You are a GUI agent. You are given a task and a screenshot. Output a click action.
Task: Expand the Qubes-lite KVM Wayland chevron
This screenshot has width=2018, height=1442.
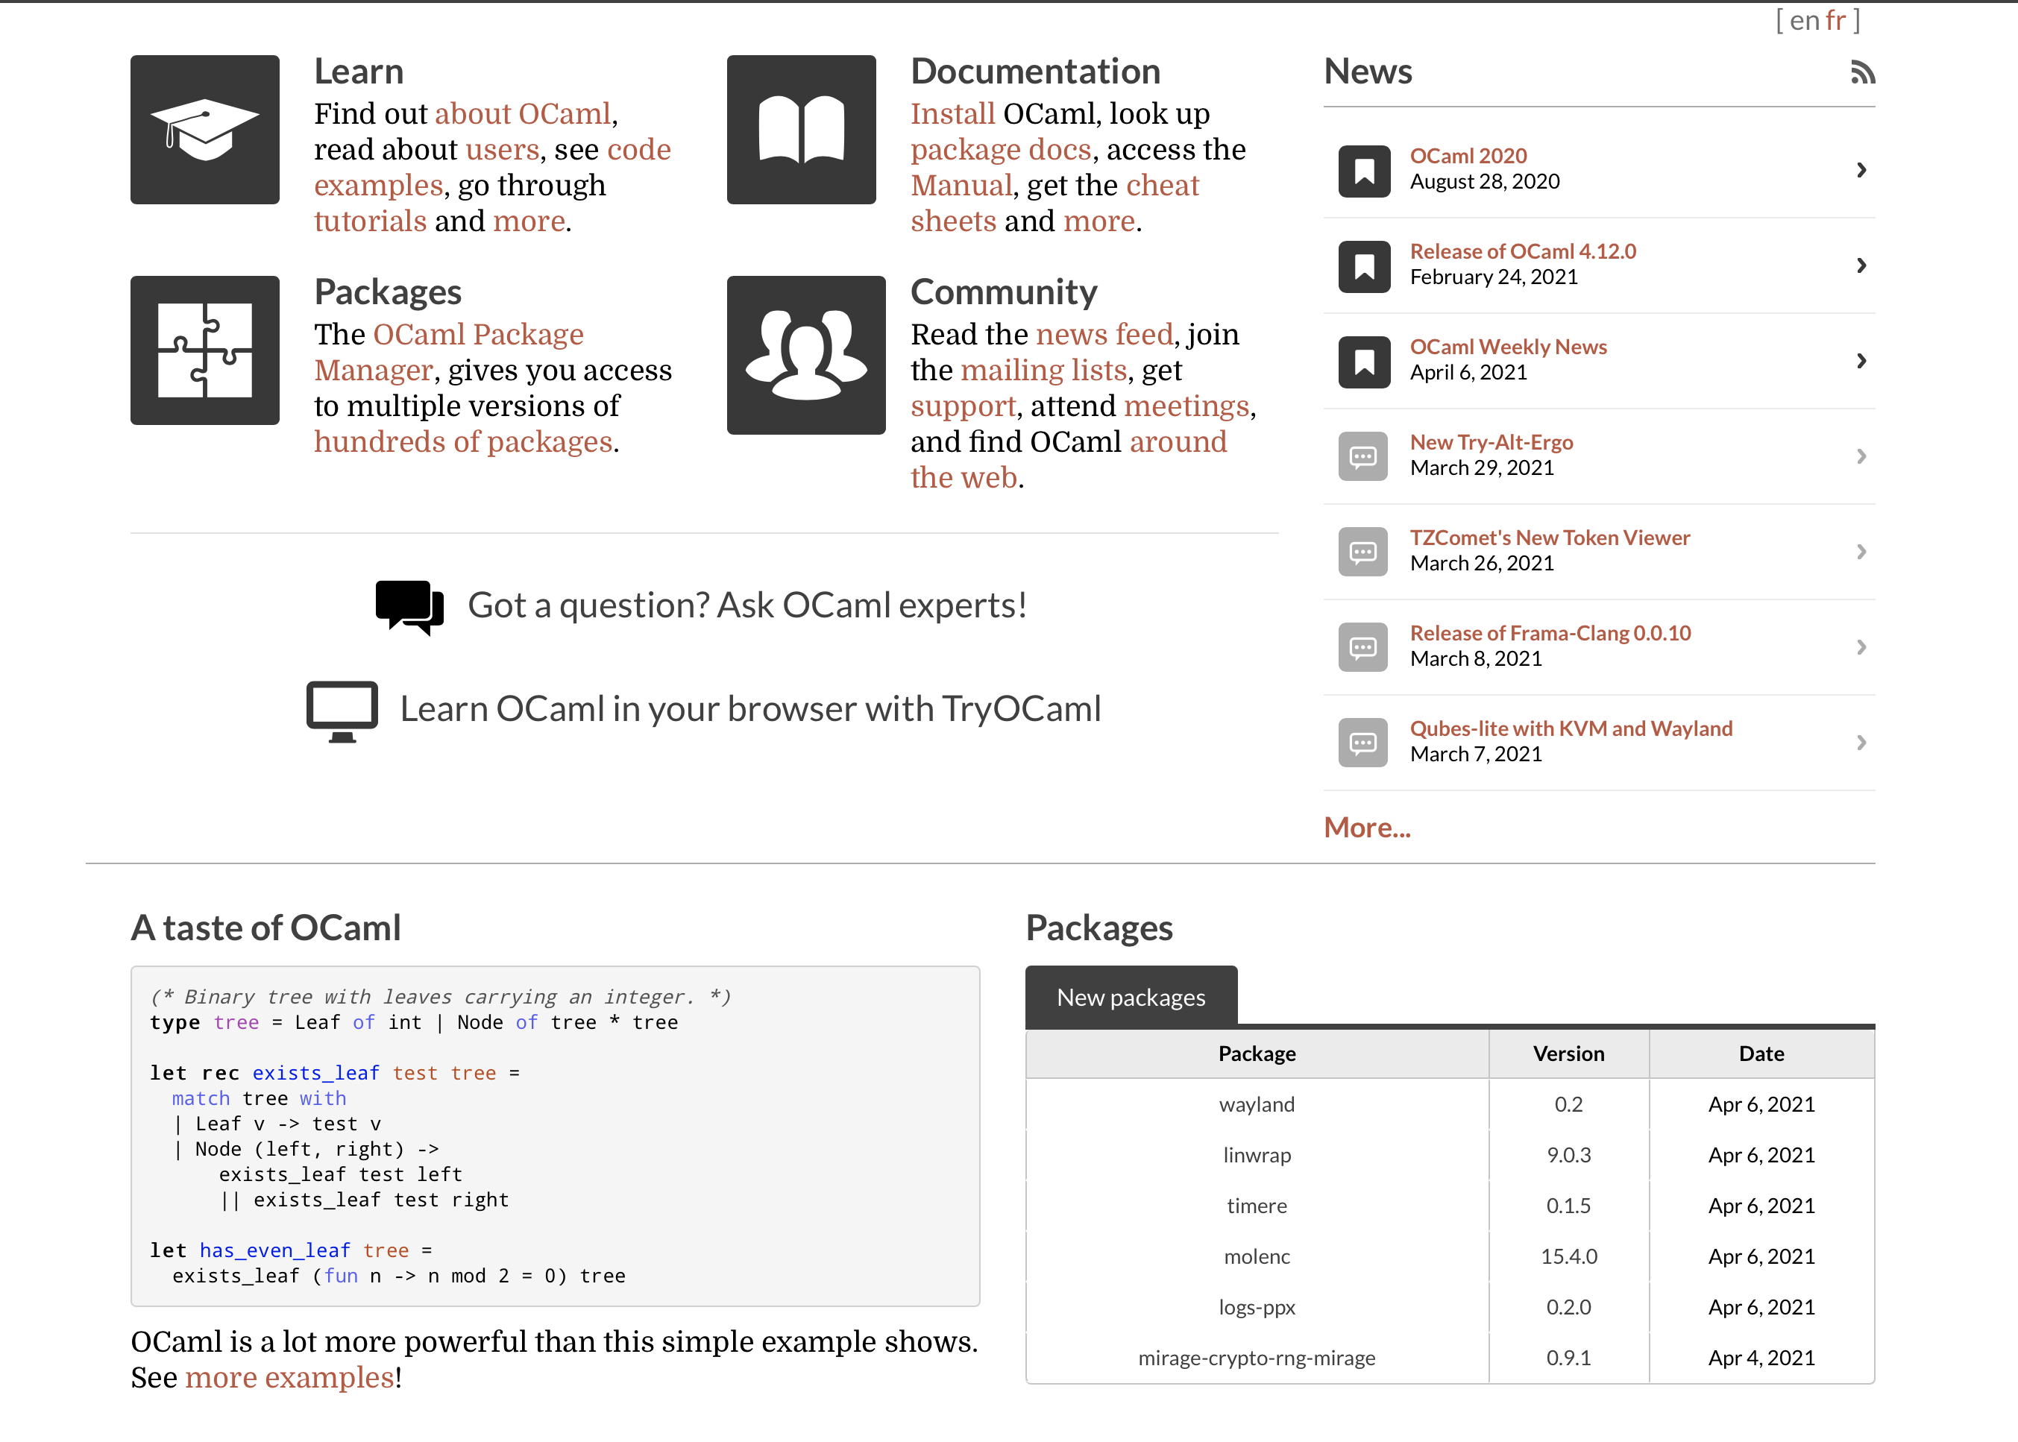(x=1861, y=743)
